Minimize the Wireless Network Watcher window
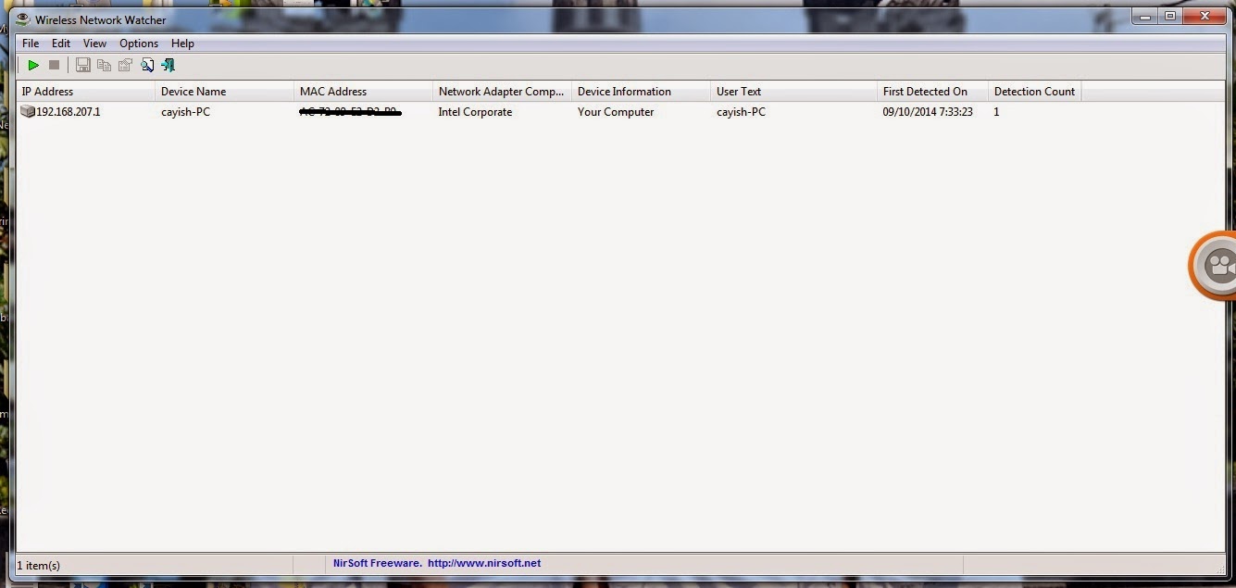1236x588 pixels. pos(1145,16)
